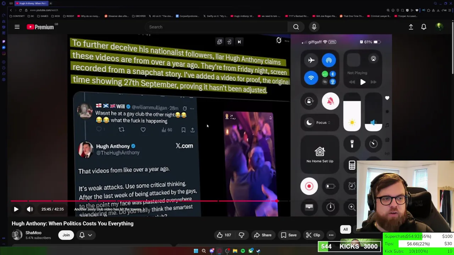
Task: Focus the YouTube Search input field
Action: [x=216, y=27]
